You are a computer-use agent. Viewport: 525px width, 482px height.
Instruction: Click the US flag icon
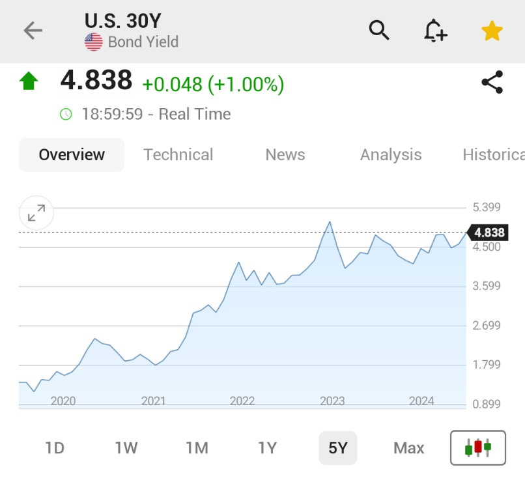point(94,42)
